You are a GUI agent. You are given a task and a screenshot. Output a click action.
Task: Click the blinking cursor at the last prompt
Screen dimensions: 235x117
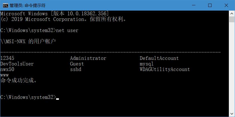pyautogui.click(x=57, y=98)
